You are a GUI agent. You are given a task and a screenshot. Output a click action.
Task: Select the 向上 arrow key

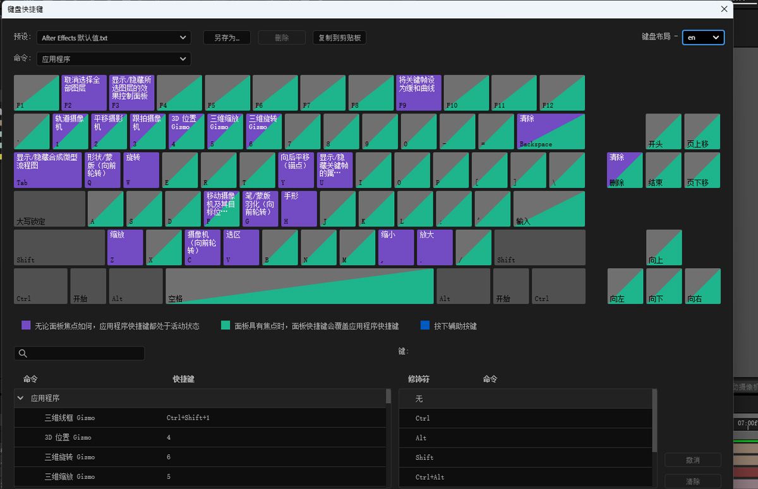click(663, 247)
